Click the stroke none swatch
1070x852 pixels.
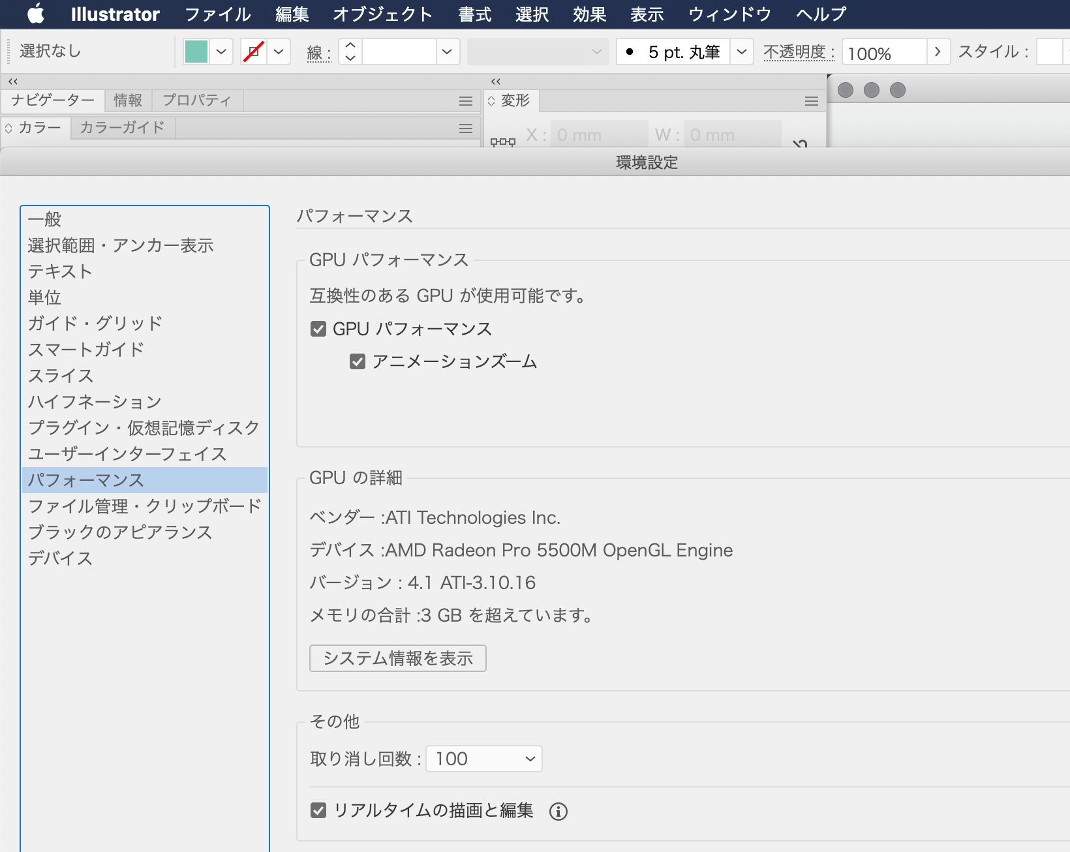tap(254, 52)
